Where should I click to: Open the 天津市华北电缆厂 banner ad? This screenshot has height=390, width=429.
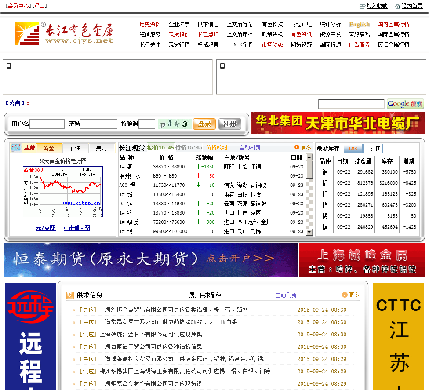(338, 123)
